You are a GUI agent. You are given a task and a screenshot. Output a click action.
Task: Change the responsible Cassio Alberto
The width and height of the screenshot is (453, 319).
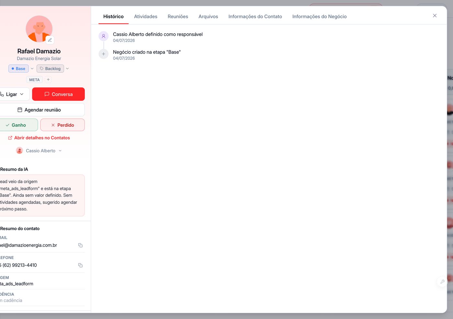39,151
